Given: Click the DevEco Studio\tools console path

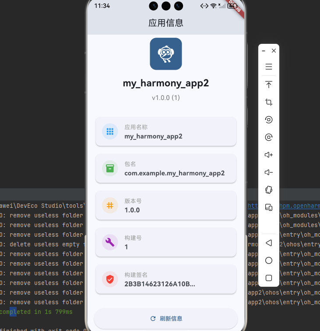Looking at the screenshot, I should [x=42, y=206].
